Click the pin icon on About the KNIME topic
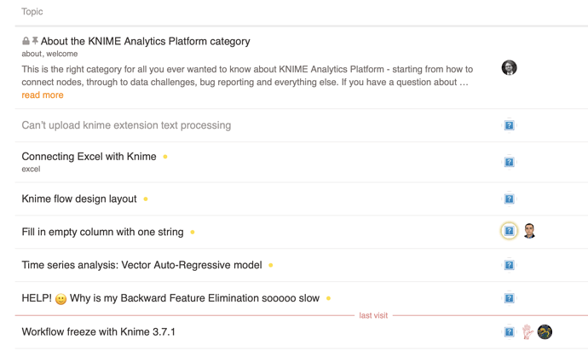Viewport: 588px width, 351px height. [x=35, y=40]
